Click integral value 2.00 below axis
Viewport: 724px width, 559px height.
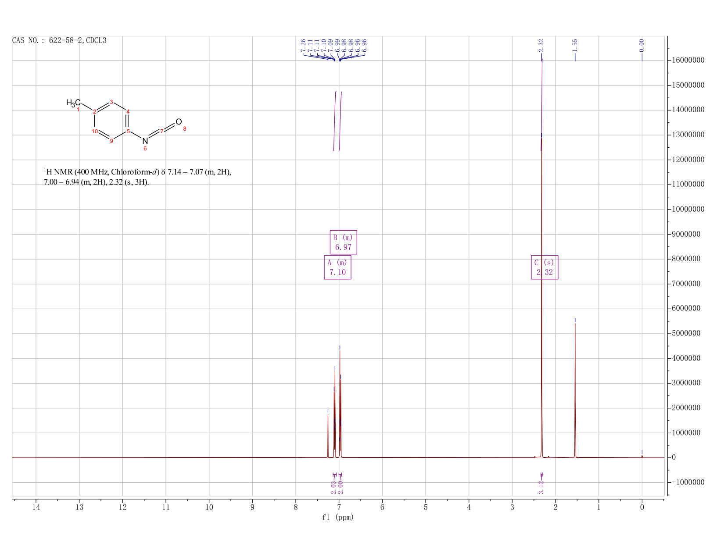point(340,487)
